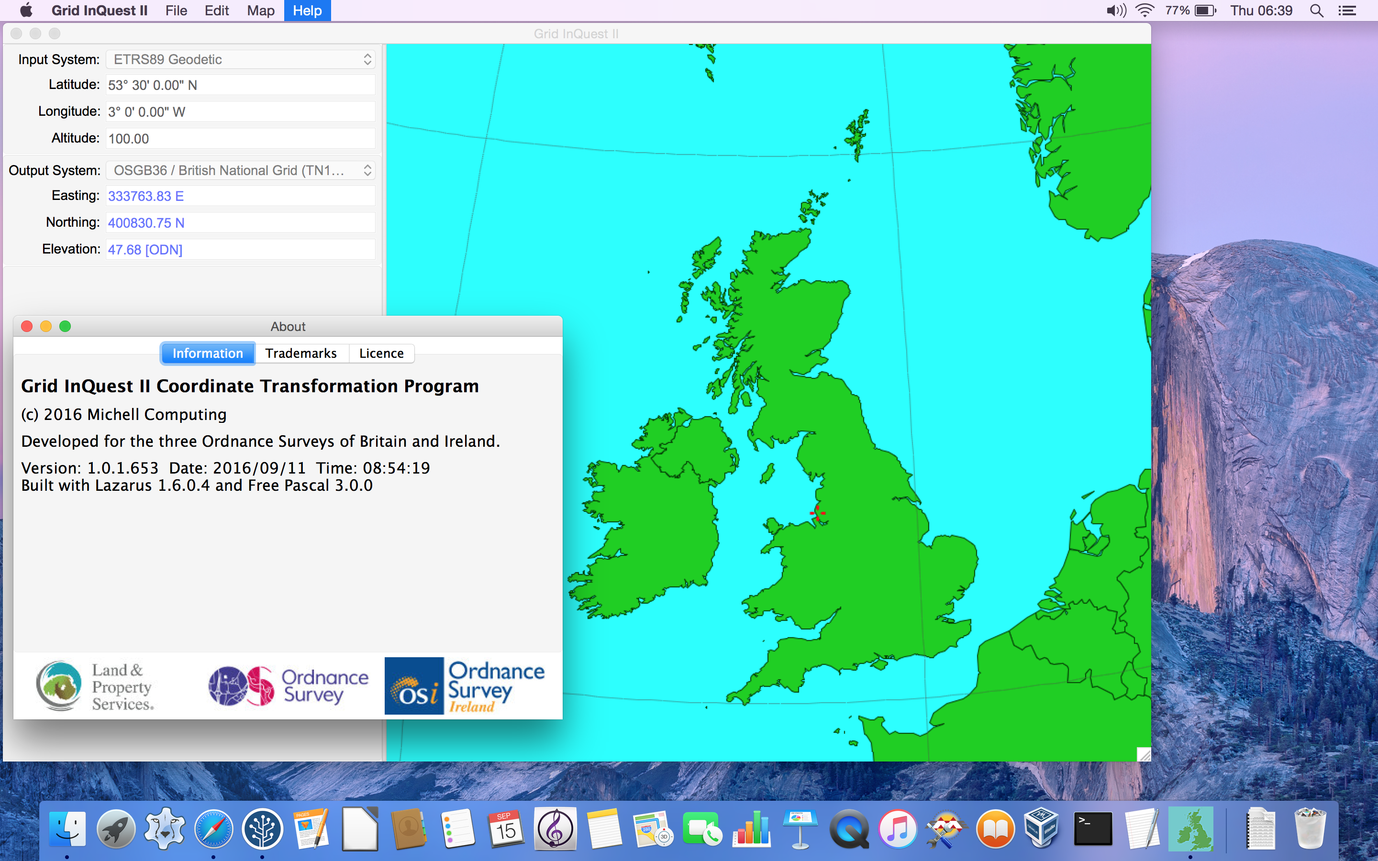
Task: Open the document stack beside Trash
Action: pyautogui.click(x=1261, y=828)
